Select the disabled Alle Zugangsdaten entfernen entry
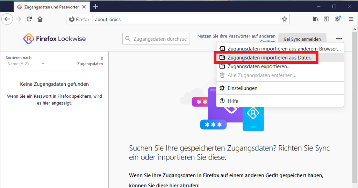The width and height of the screenshot is (358, 188). pyautogui.click(x=280, y=75)
